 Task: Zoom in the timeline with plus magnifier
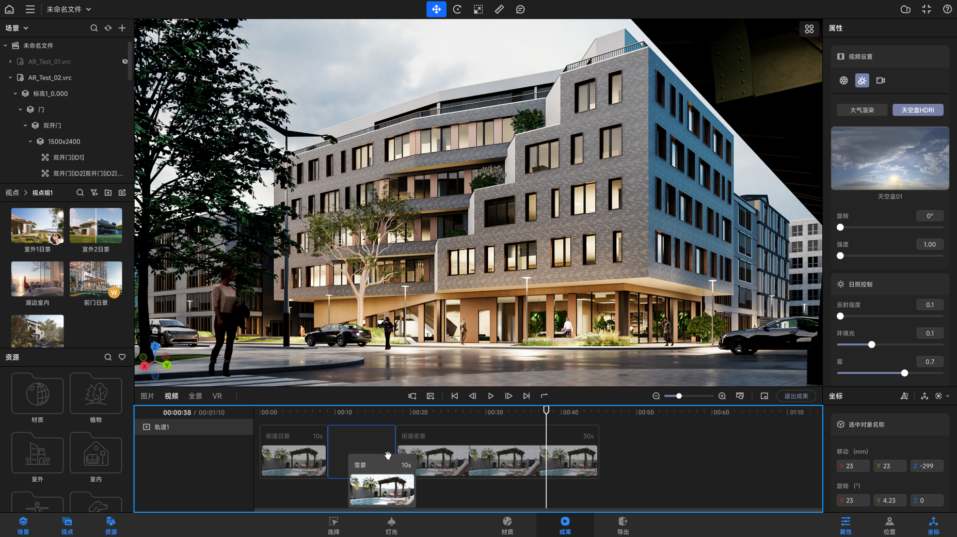(x=722, y=396)
